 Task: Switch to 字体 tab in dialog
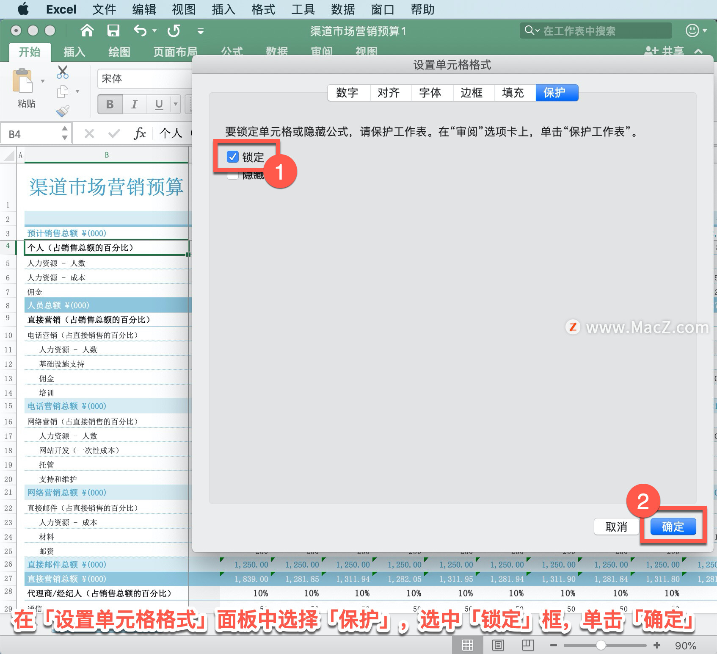coord(432,93)
